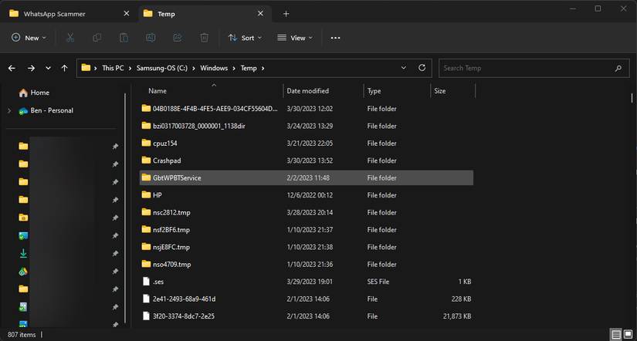The width and height of the screenshot is (637, 341).
Task: Go up one folder level arrow
Action: (x=66, y=68)
